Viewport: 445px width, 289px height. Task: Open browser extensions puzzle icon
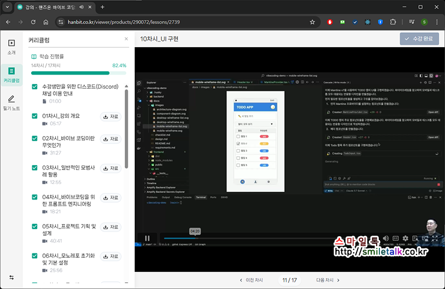(393, 22)
